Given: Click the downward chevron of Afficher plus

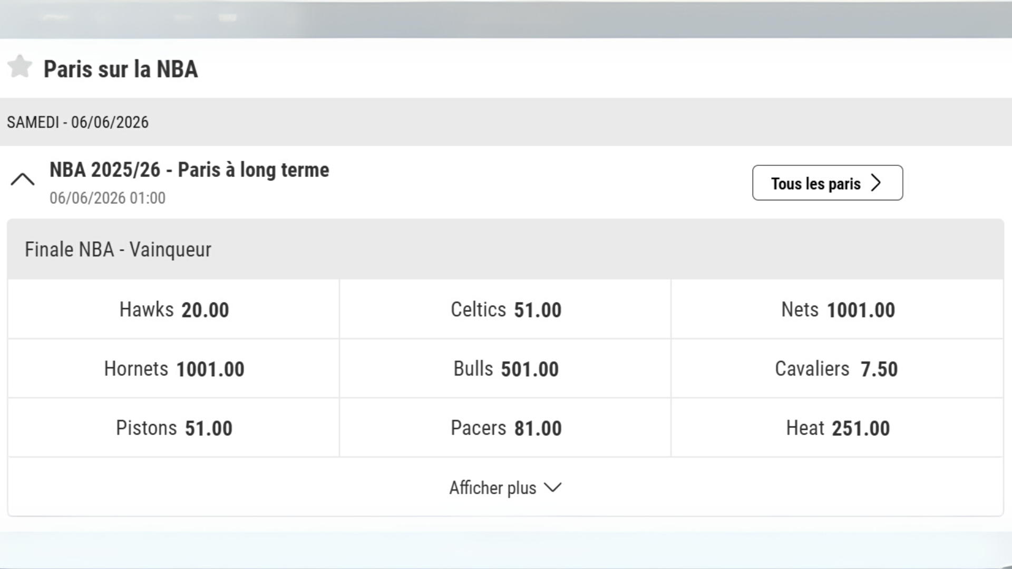Looking at the screenshot, I should point(553,488).
